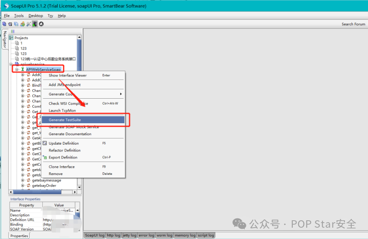The image size is (368, 239).
Task: Select Launch TcpMon
Action: coord(83,111)
